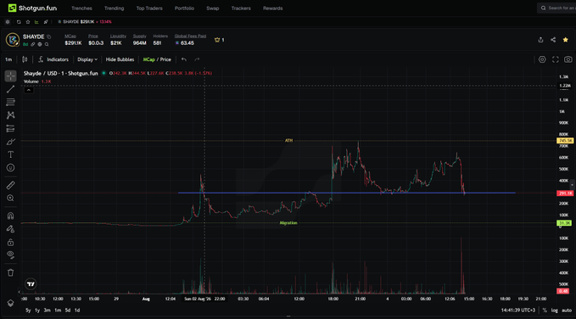The width and height of the screenshot is (576, 319).
Task: Open the object tree layers icon
Action: coord(11,303)
